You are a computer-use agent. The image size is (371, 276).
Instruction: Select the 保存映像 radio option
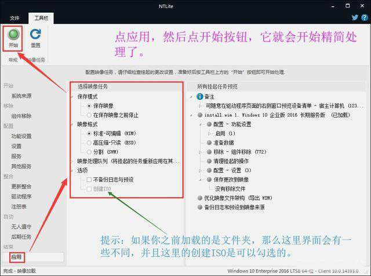point(89,106)
